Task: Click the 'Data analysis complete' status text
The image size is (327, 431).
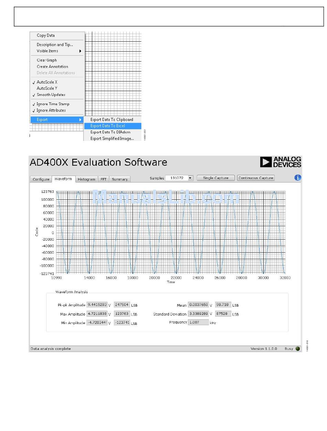Action: 51,349
